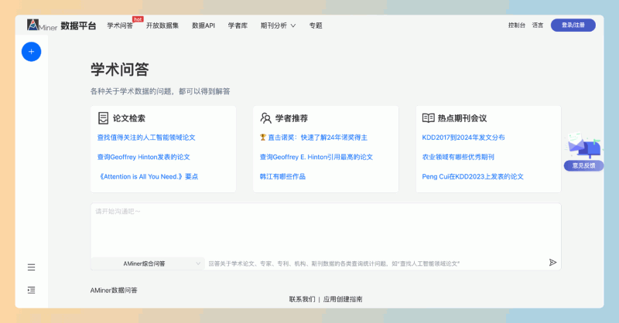Screen dimensions: 619x323
Task: Select 农业领域有哪些优秀期刊 link
Action: tap(458, 157)
